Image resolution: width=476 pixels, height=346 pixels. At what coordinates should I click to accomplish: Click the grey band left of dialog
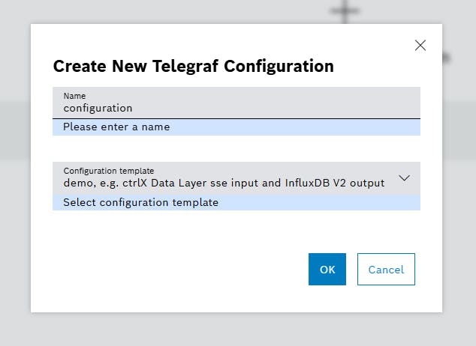pyautogui.click(x=15, y=130)
